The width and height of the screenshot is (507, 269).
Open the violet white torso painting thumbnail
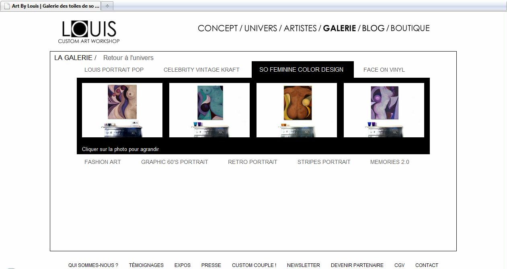[384, 110]
